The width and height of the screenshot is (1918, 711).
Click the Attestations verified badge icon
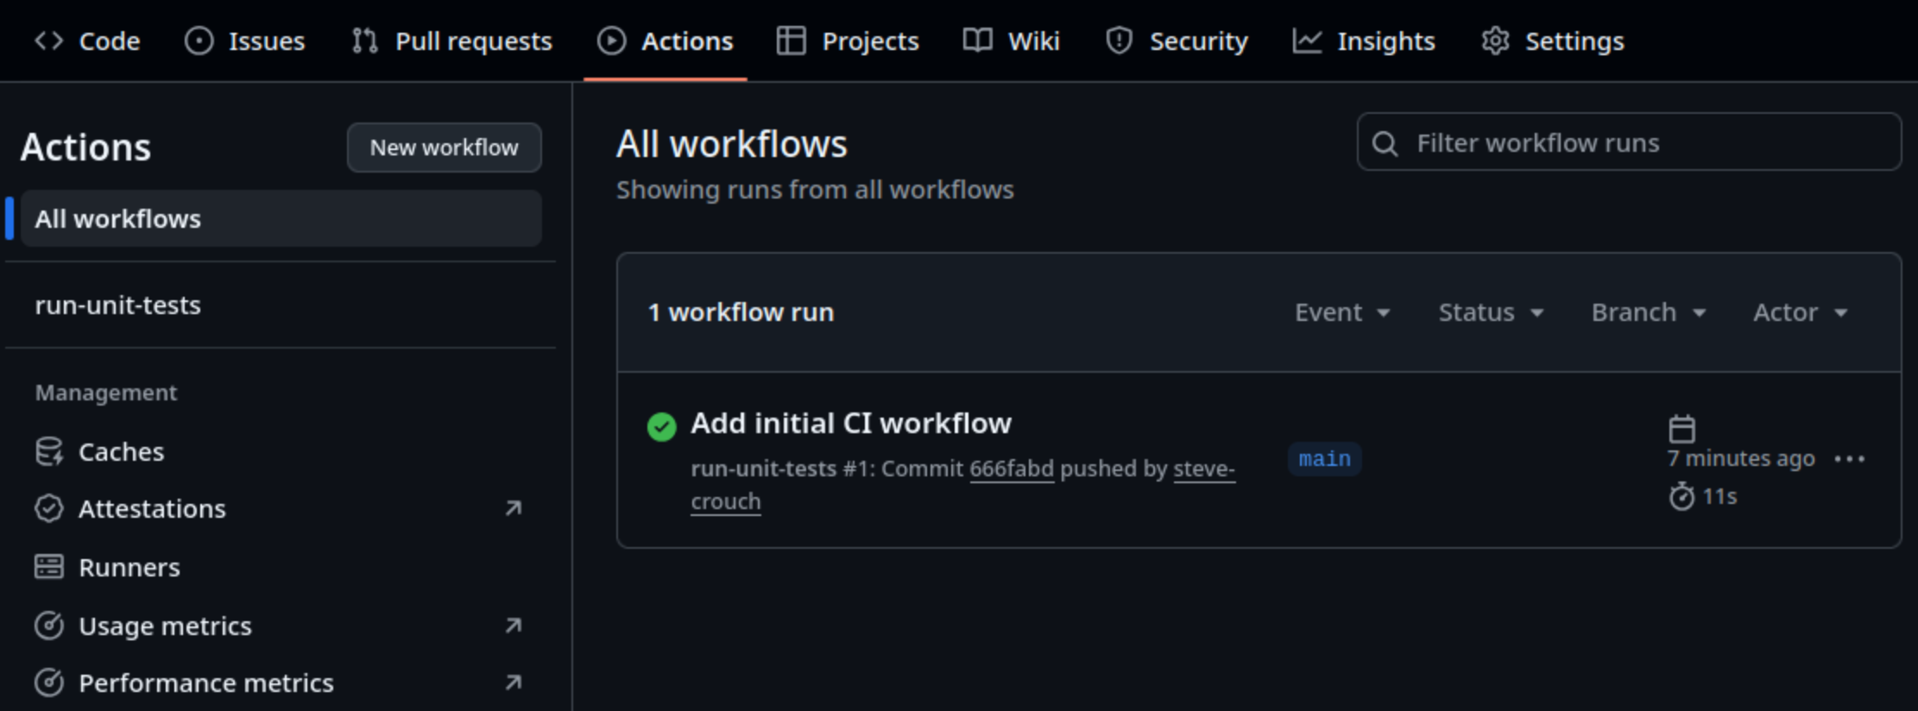(49, 508)
